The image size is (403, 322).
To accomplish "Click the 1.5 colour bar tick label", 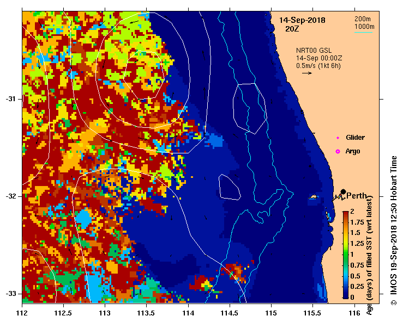I will tap(355, 233).
